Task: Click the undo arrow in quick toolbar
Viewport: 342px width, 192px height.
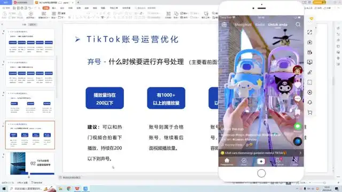Action: [30, 8]
